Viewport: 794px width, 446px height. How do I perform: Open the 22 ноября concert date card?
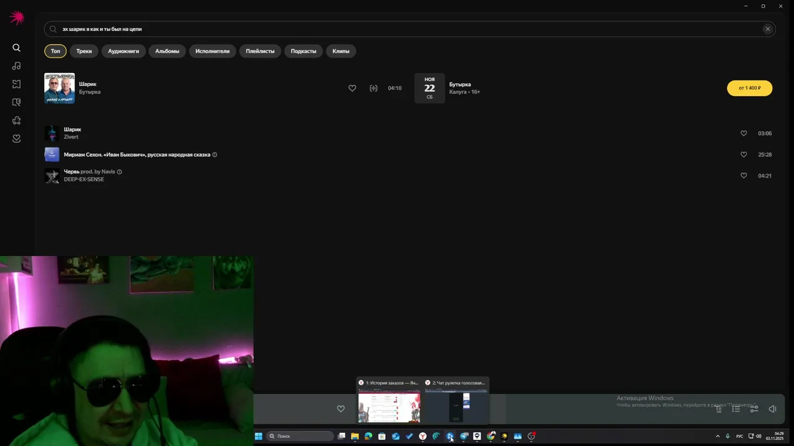point(429,88)
